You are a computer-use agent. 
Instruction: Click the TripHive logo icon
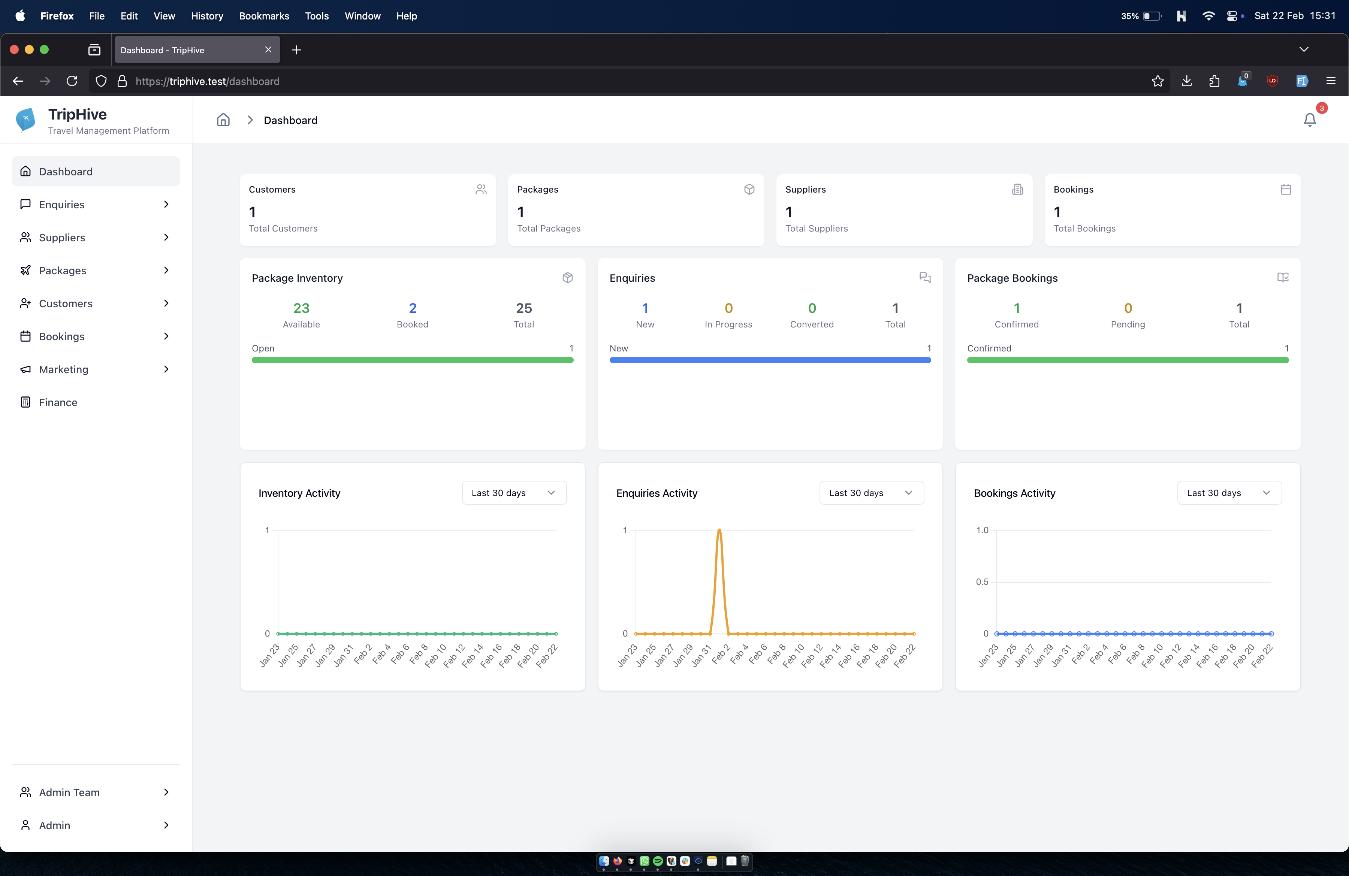click(x=25, y=120)
